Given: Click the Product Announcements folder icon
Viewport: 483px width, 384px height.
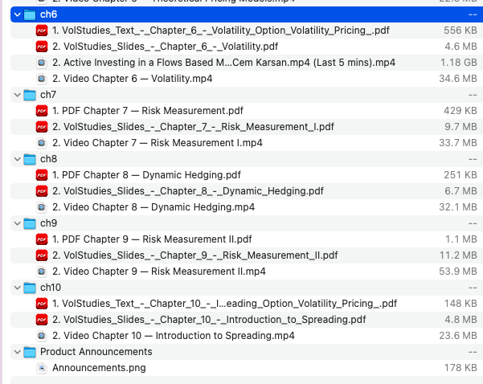Looking at the screenshot, I should (x=30, y=352).
